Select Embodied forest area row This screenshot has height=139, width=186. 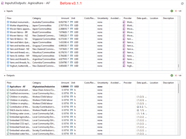coord(92,127)
